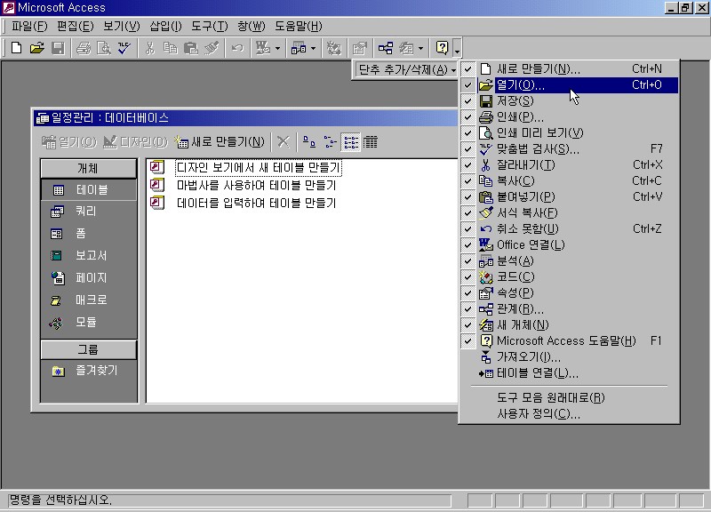Click the toolbar options arrow after the Help icon
Viewport: 711px width, 512px height.
click(457, 49)
